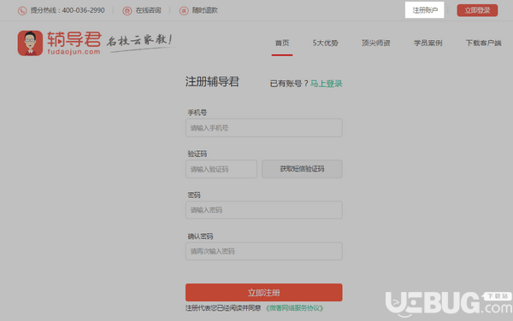This screenshot has width=513, height=321.
Task: Focus the 密码 password field
Action: click(x=264, y=210)
